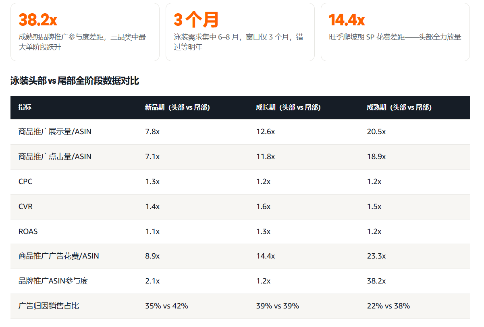Click the CPC row label

[25, 182]
